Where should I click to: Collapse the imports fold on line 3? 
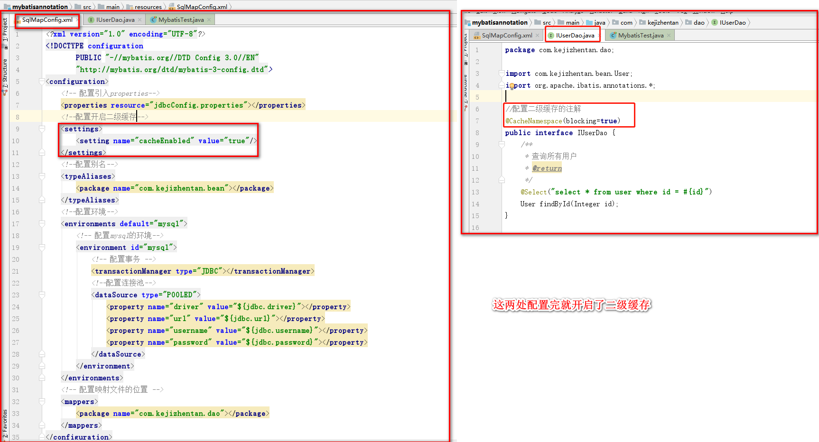click(502, 74)
